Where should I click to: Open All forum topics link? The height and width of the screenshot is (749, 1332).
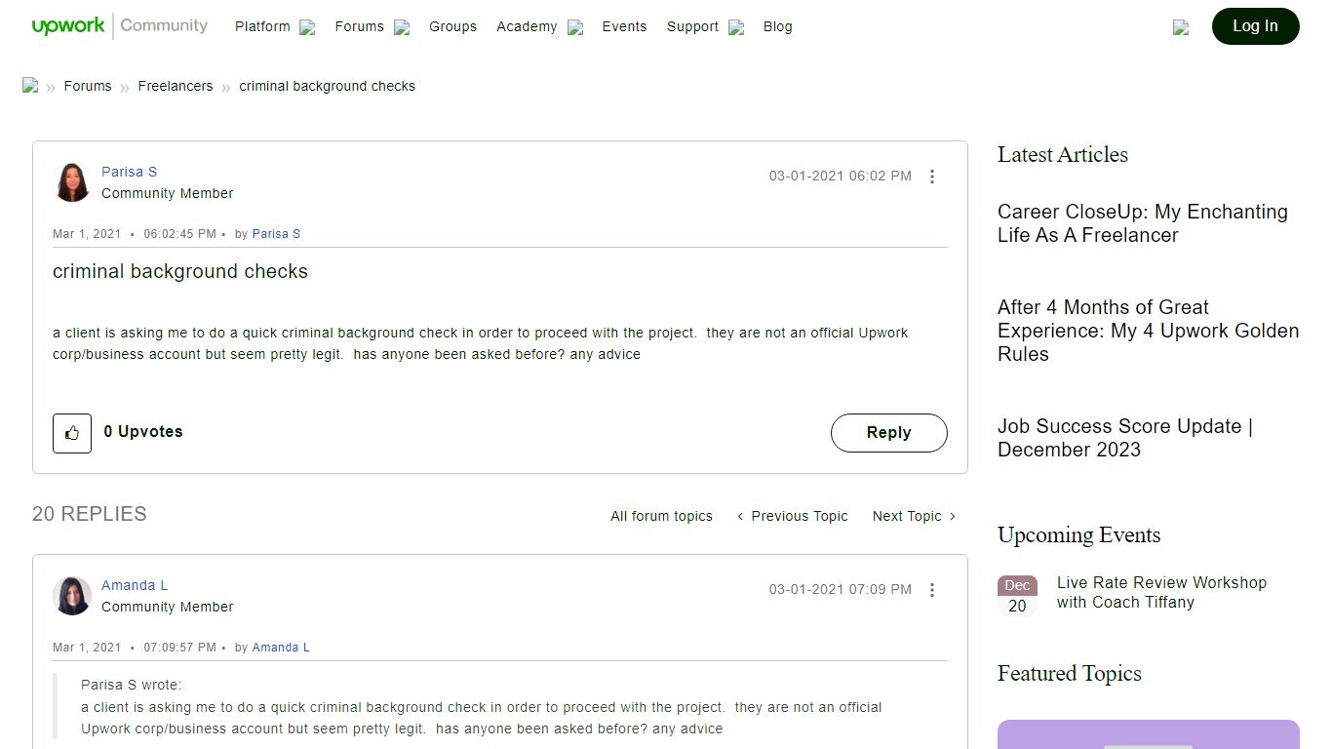[x=661, y=516]
